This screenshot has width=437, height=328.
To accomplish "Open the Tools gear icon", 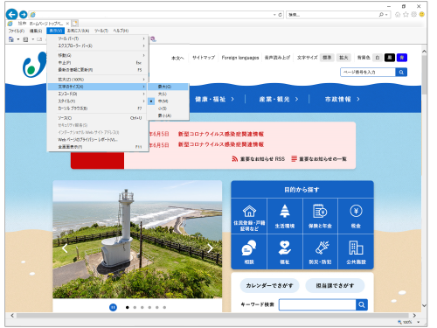I will tap(413, 15).
